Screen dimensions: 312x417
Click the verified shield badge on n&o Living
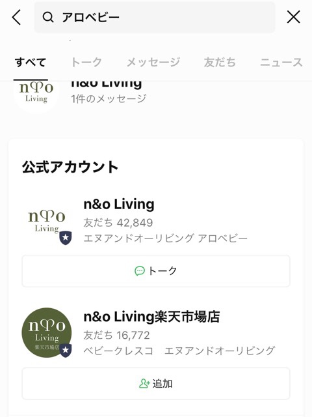point(66,238)
